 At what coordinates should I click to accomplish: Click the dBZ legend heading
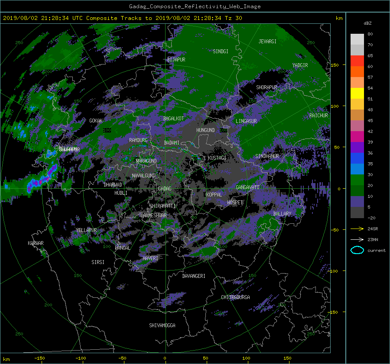[x=367, y=23]
